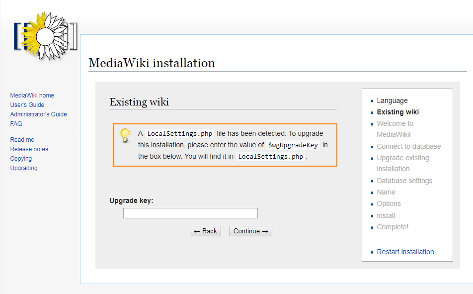473x294 pixels.
Task: Click the MediaWiki sunflower logo
Action: pos(45,36)
